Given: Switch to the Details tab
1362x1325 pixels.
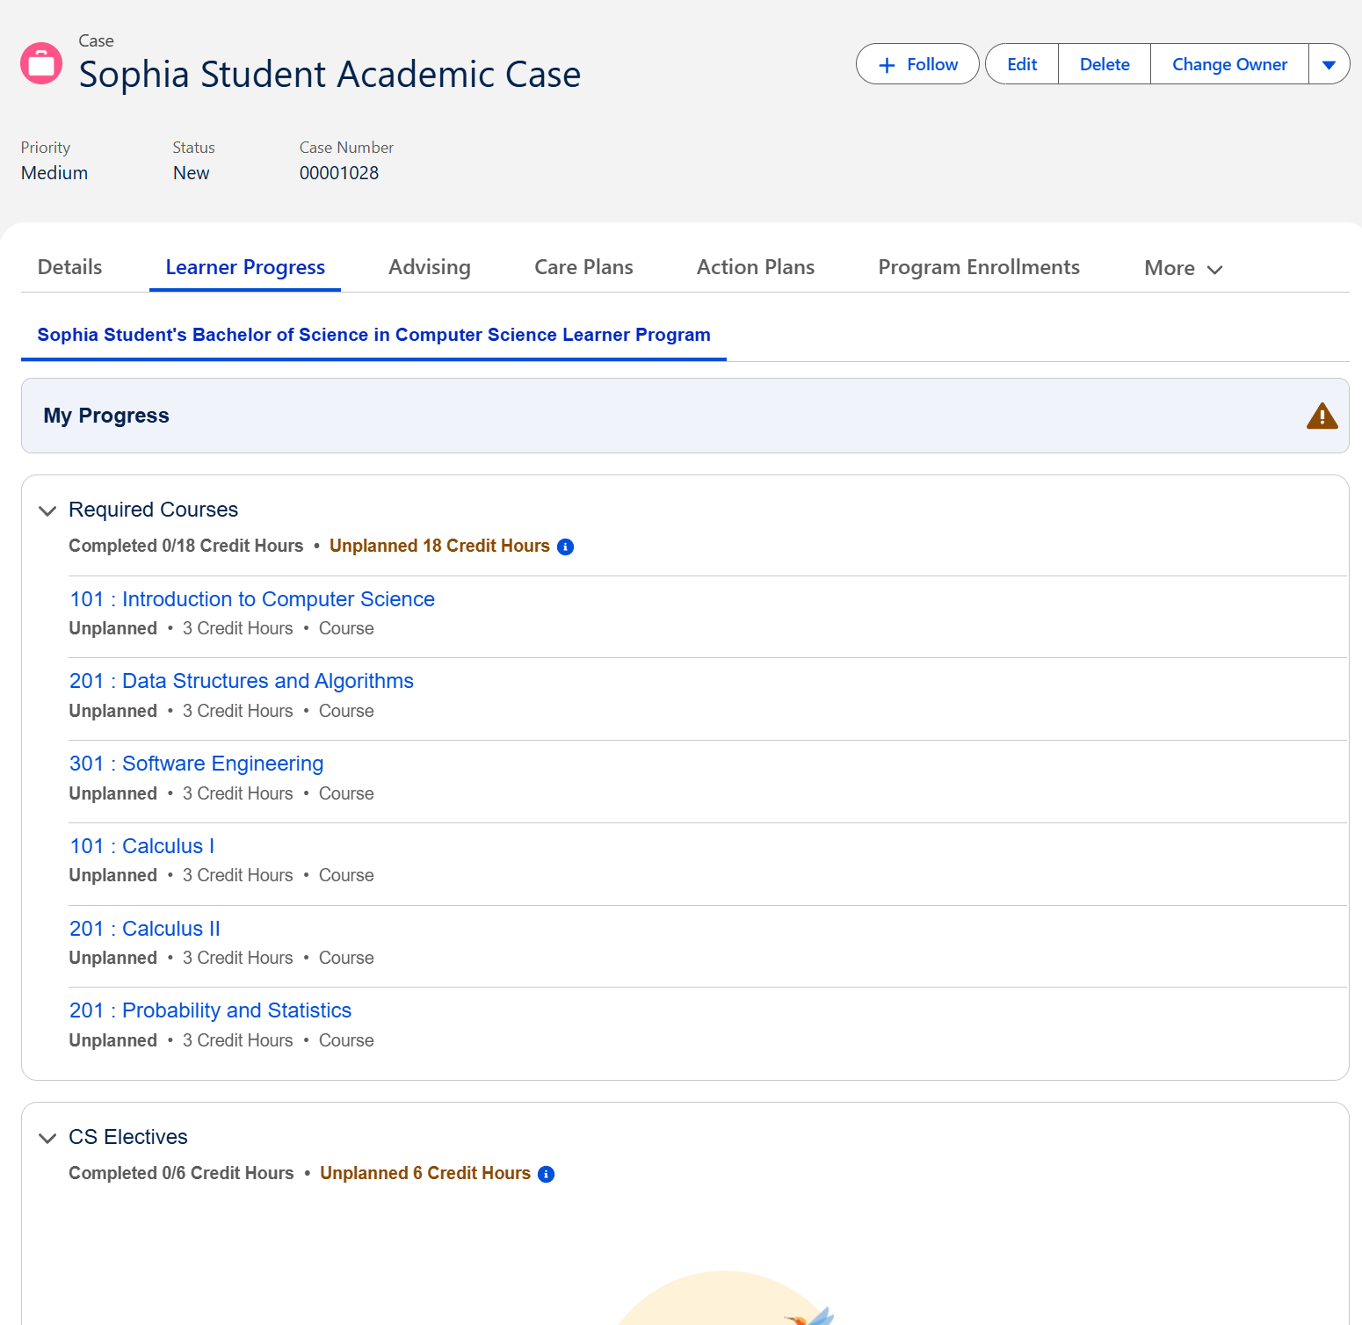Looking at the screenshot, I should tap(69, 266).
